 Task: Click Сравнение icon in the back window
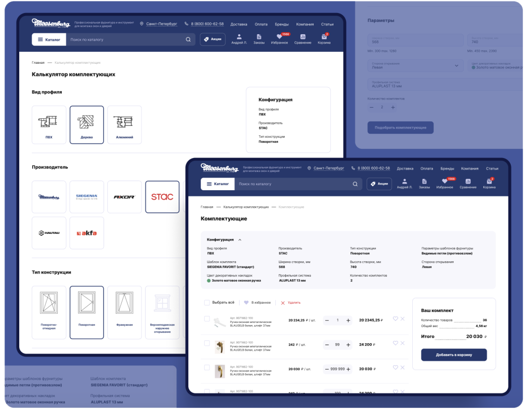(x=303, y=37)
